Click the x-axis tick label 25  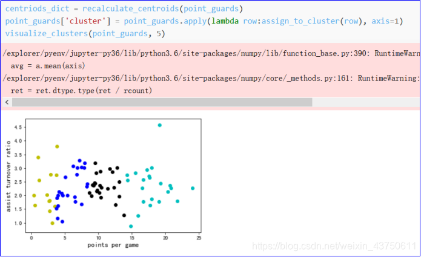(199, 238)
